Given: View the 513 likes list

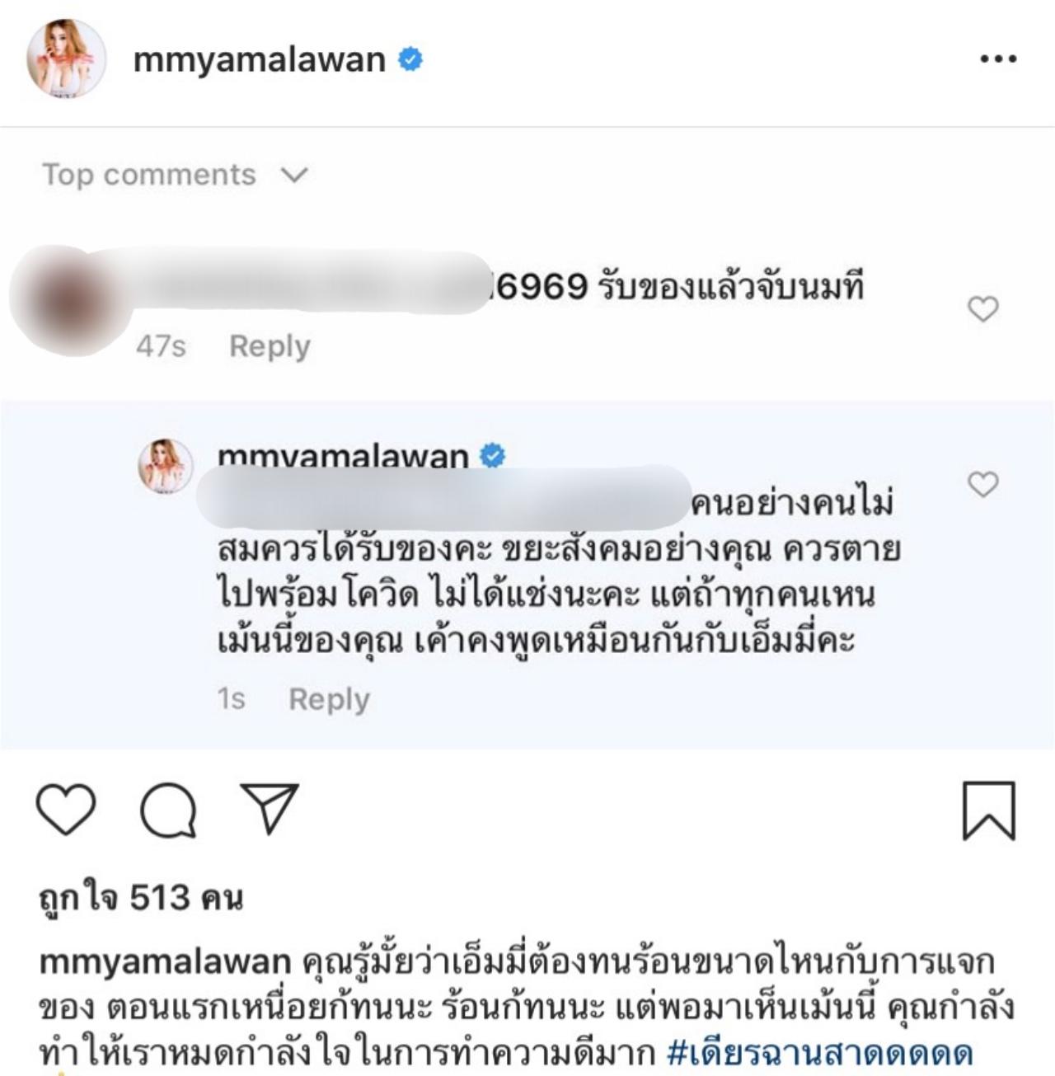Looking at the screenshot, I should tap(141, 897).
